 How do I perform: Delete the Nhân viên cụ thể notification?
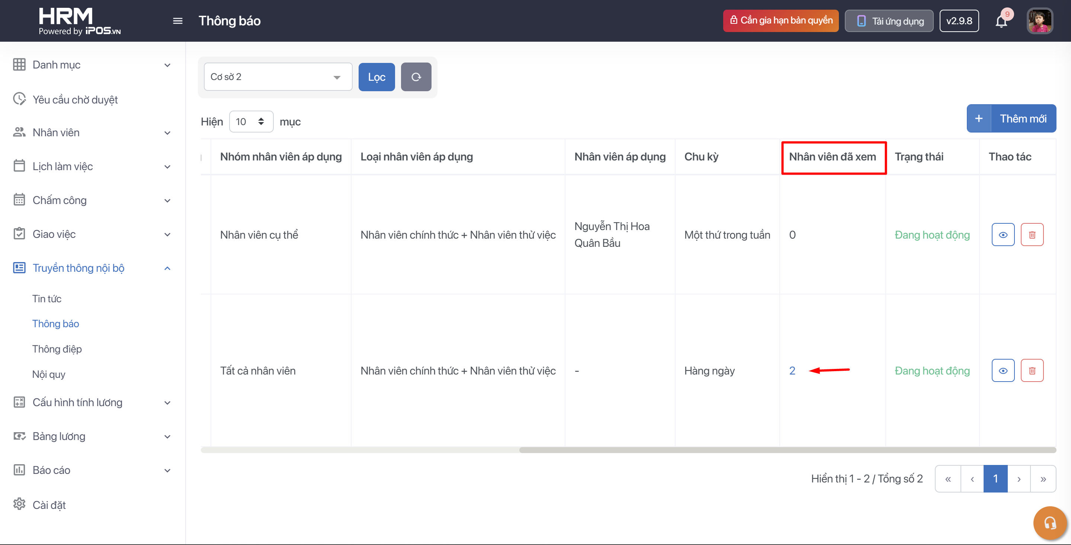click(x=1032, y=235)
